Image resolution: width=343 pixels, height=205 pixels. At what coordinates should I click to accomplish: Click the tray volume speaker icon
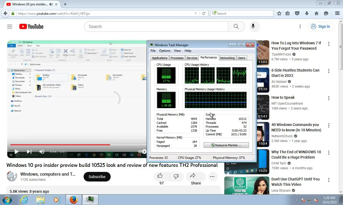pyautogui.click(x=316, y=200)
